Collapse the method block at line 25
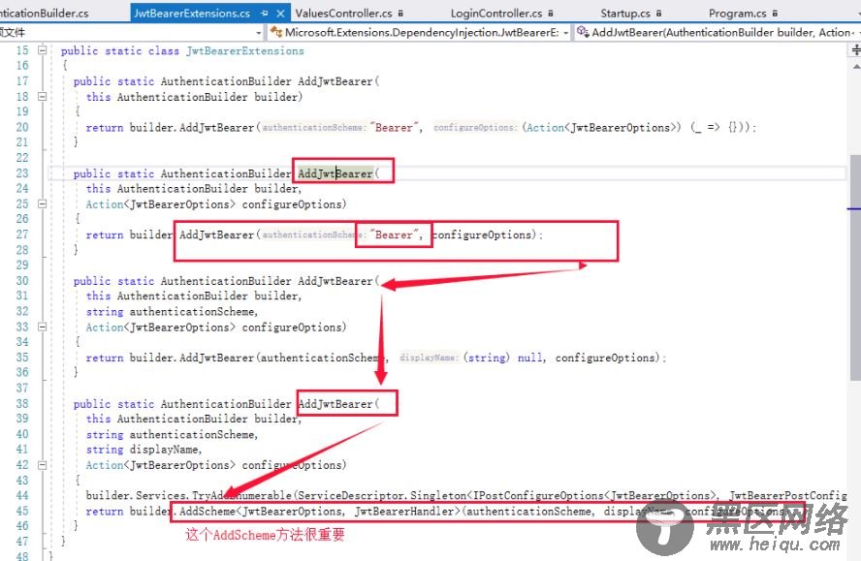Viewport: 861px width, 561px height. tap(43, 203)
